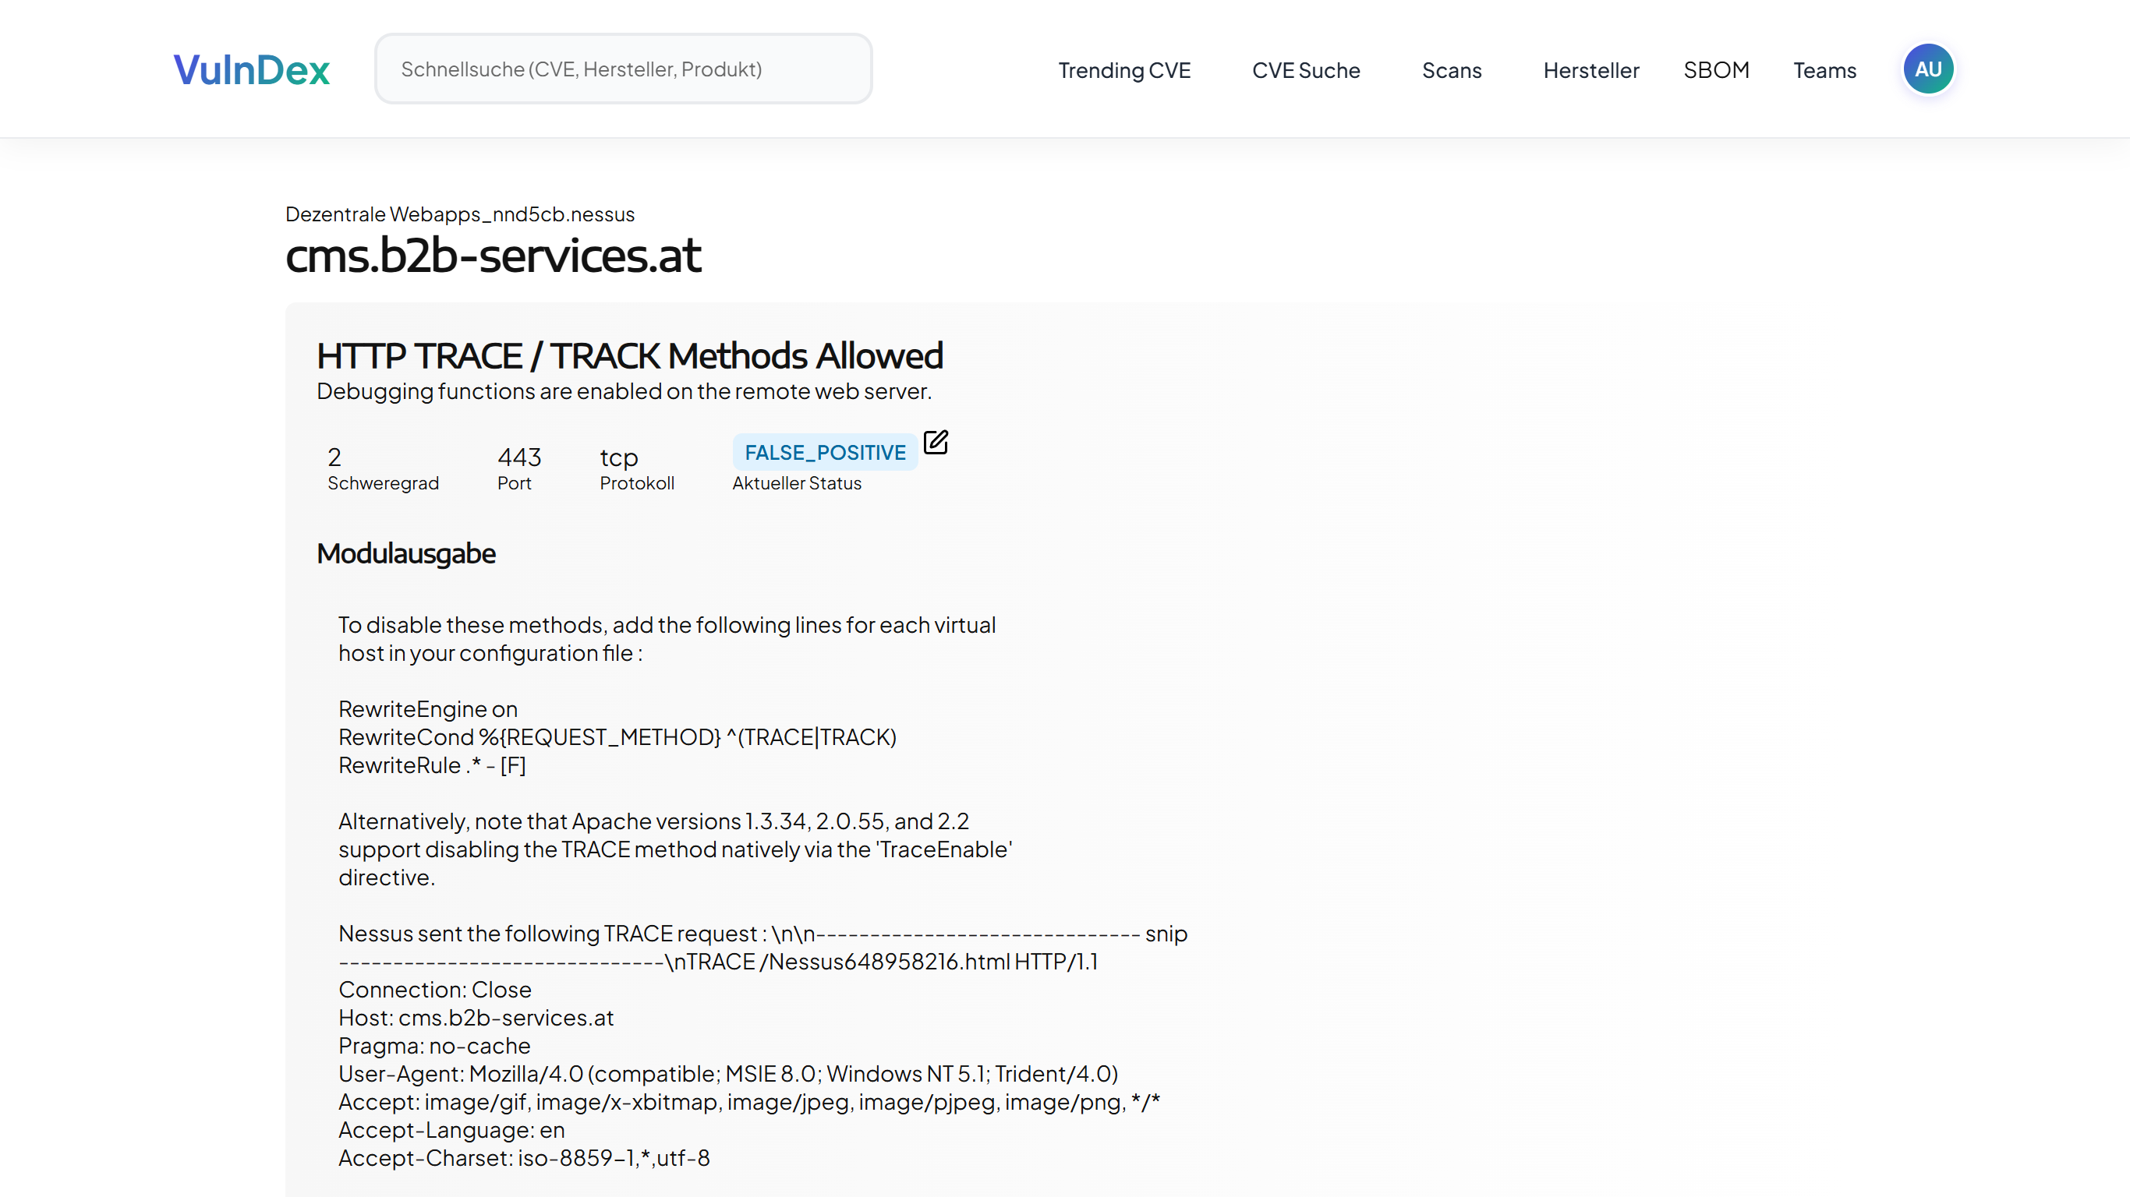Click the Modulausgabe section heading

[406, 554]
